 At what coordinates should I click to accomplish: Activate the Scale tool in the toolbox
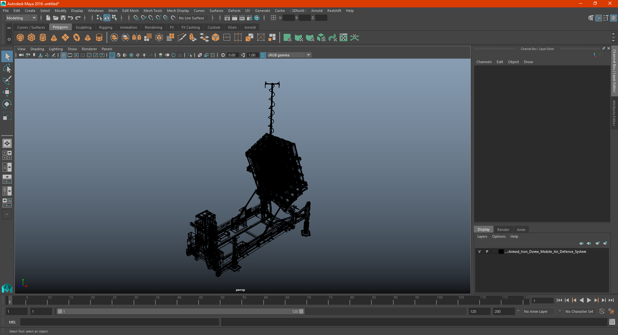7,116
